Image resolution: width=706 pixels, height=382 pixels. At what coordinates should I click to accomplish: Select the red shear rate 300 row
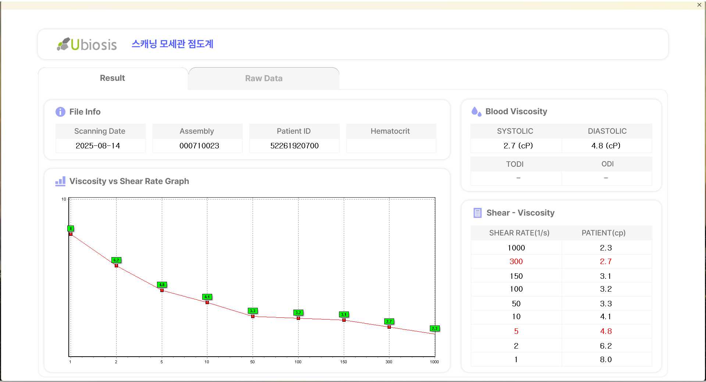pos(561,262)
